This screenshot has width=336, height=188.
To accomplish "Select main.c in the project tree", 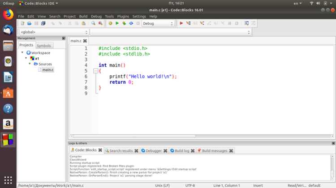I will 48,69.
